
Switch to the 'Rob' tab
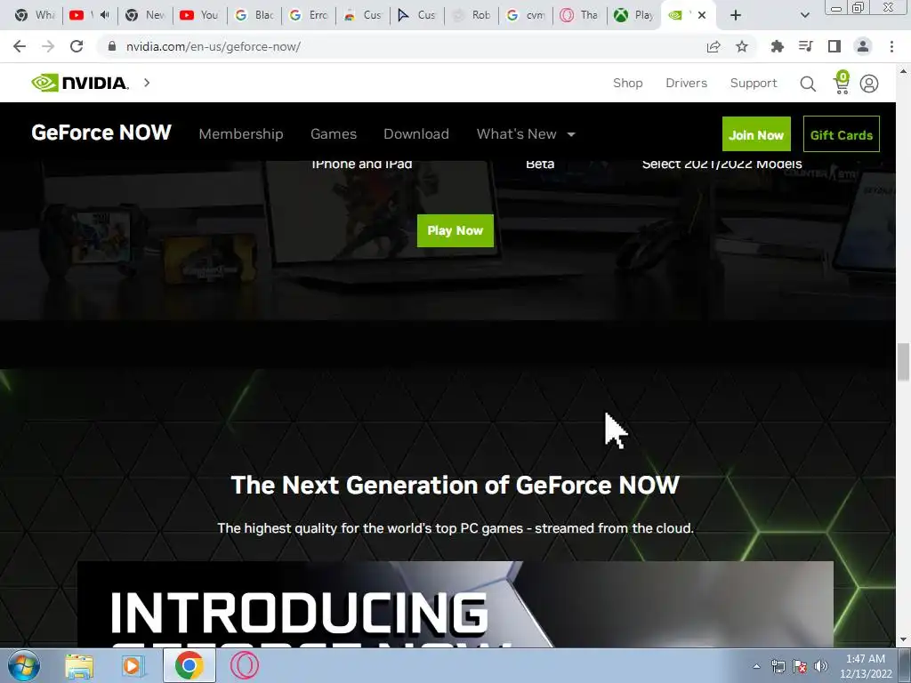(472, 15)
